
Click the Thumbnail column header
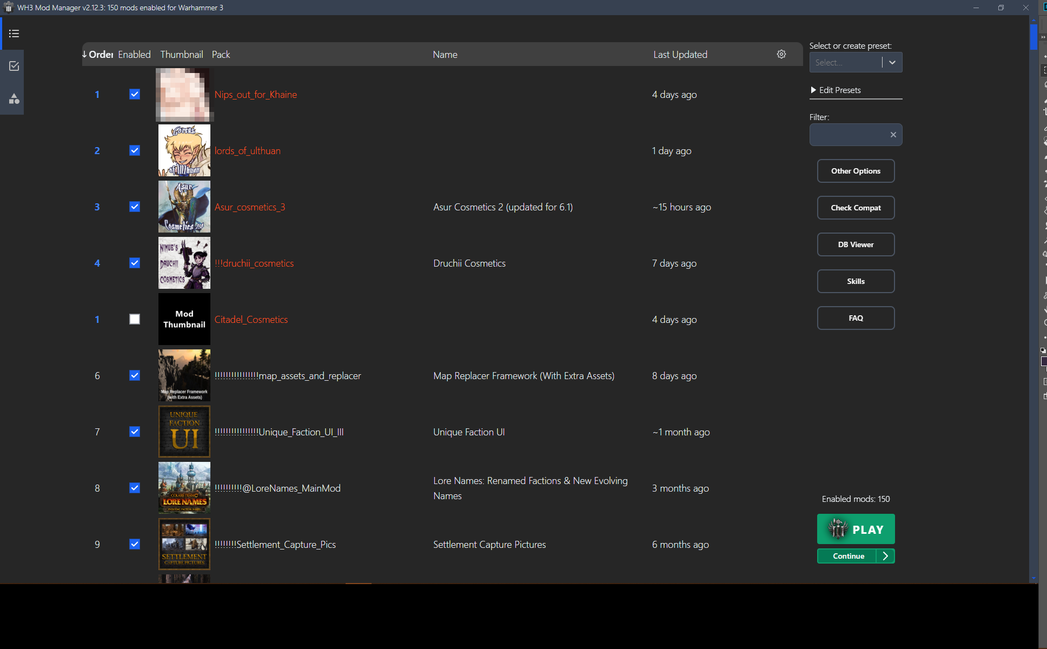coord(182,55)
